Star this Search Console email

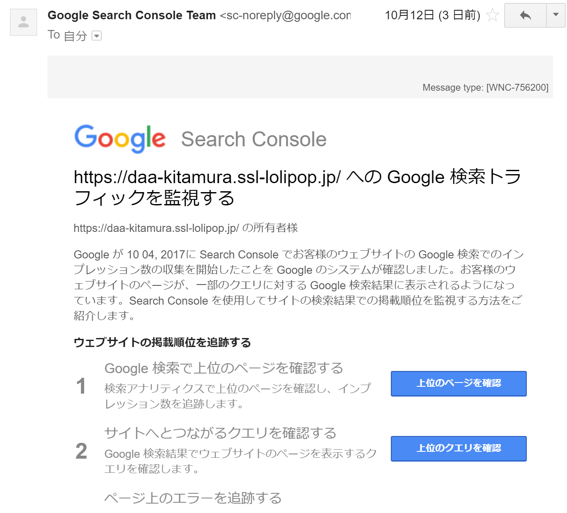493,15
